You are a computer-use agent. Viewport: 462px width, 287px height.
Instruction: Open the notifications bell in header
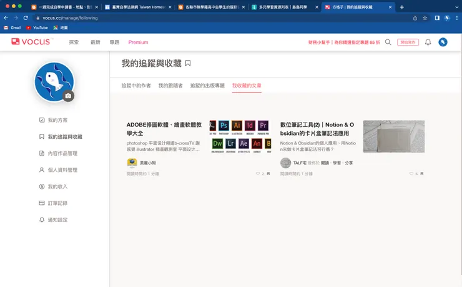(428, 42)
